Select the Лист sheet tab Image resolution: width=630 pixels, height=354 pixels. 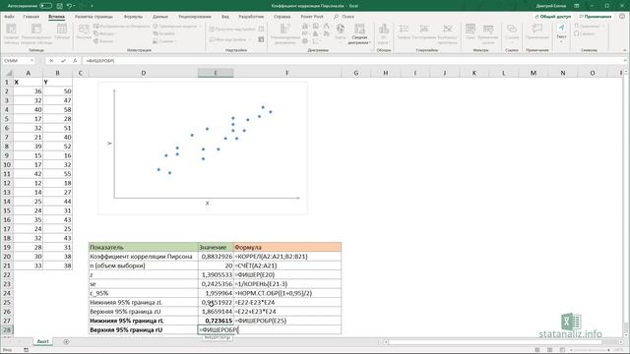(43, 341)
